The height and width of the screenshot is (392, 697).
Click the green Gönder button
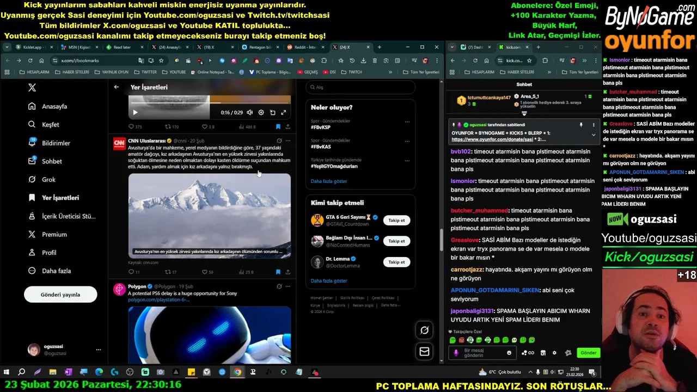point(588,353)
